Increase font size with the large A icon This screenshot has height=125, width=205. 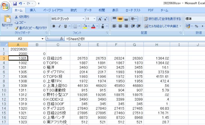[100, 19]
